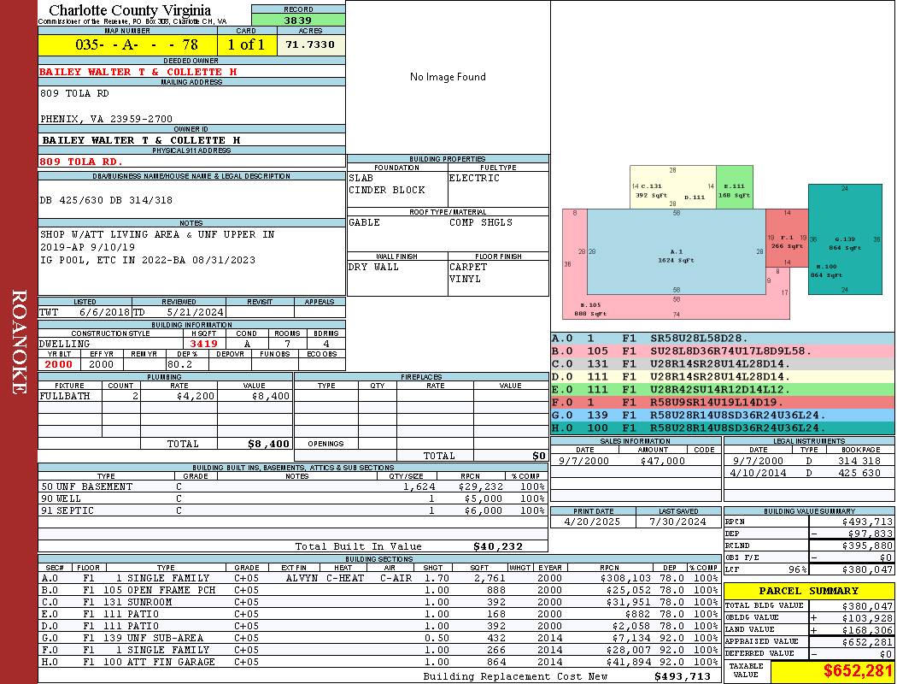Viewport: 897px width, 684px height.
Task: Select the No Image Found placeholder
Action: 448,77
